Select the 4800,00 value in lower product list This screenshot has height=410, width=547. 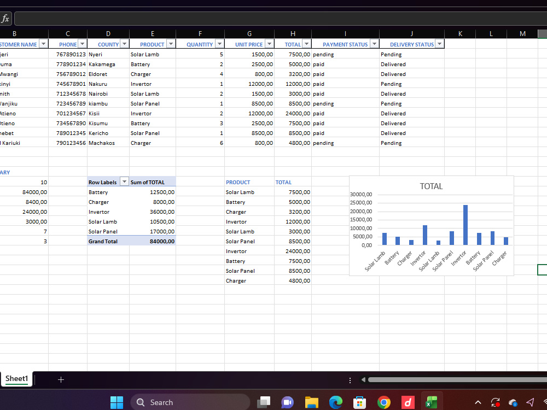(x=293, y=280)
